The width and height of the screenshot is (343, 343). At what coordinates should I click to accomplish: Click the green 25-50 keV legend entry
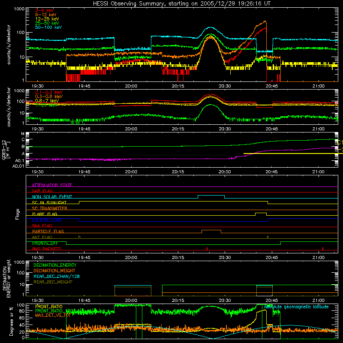click(47, 23)
